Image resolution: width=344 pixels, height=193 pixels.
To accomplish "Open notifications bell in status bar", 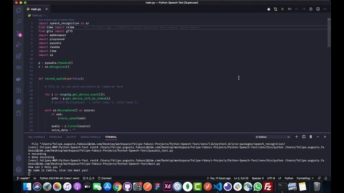I will tap(326, 179).
